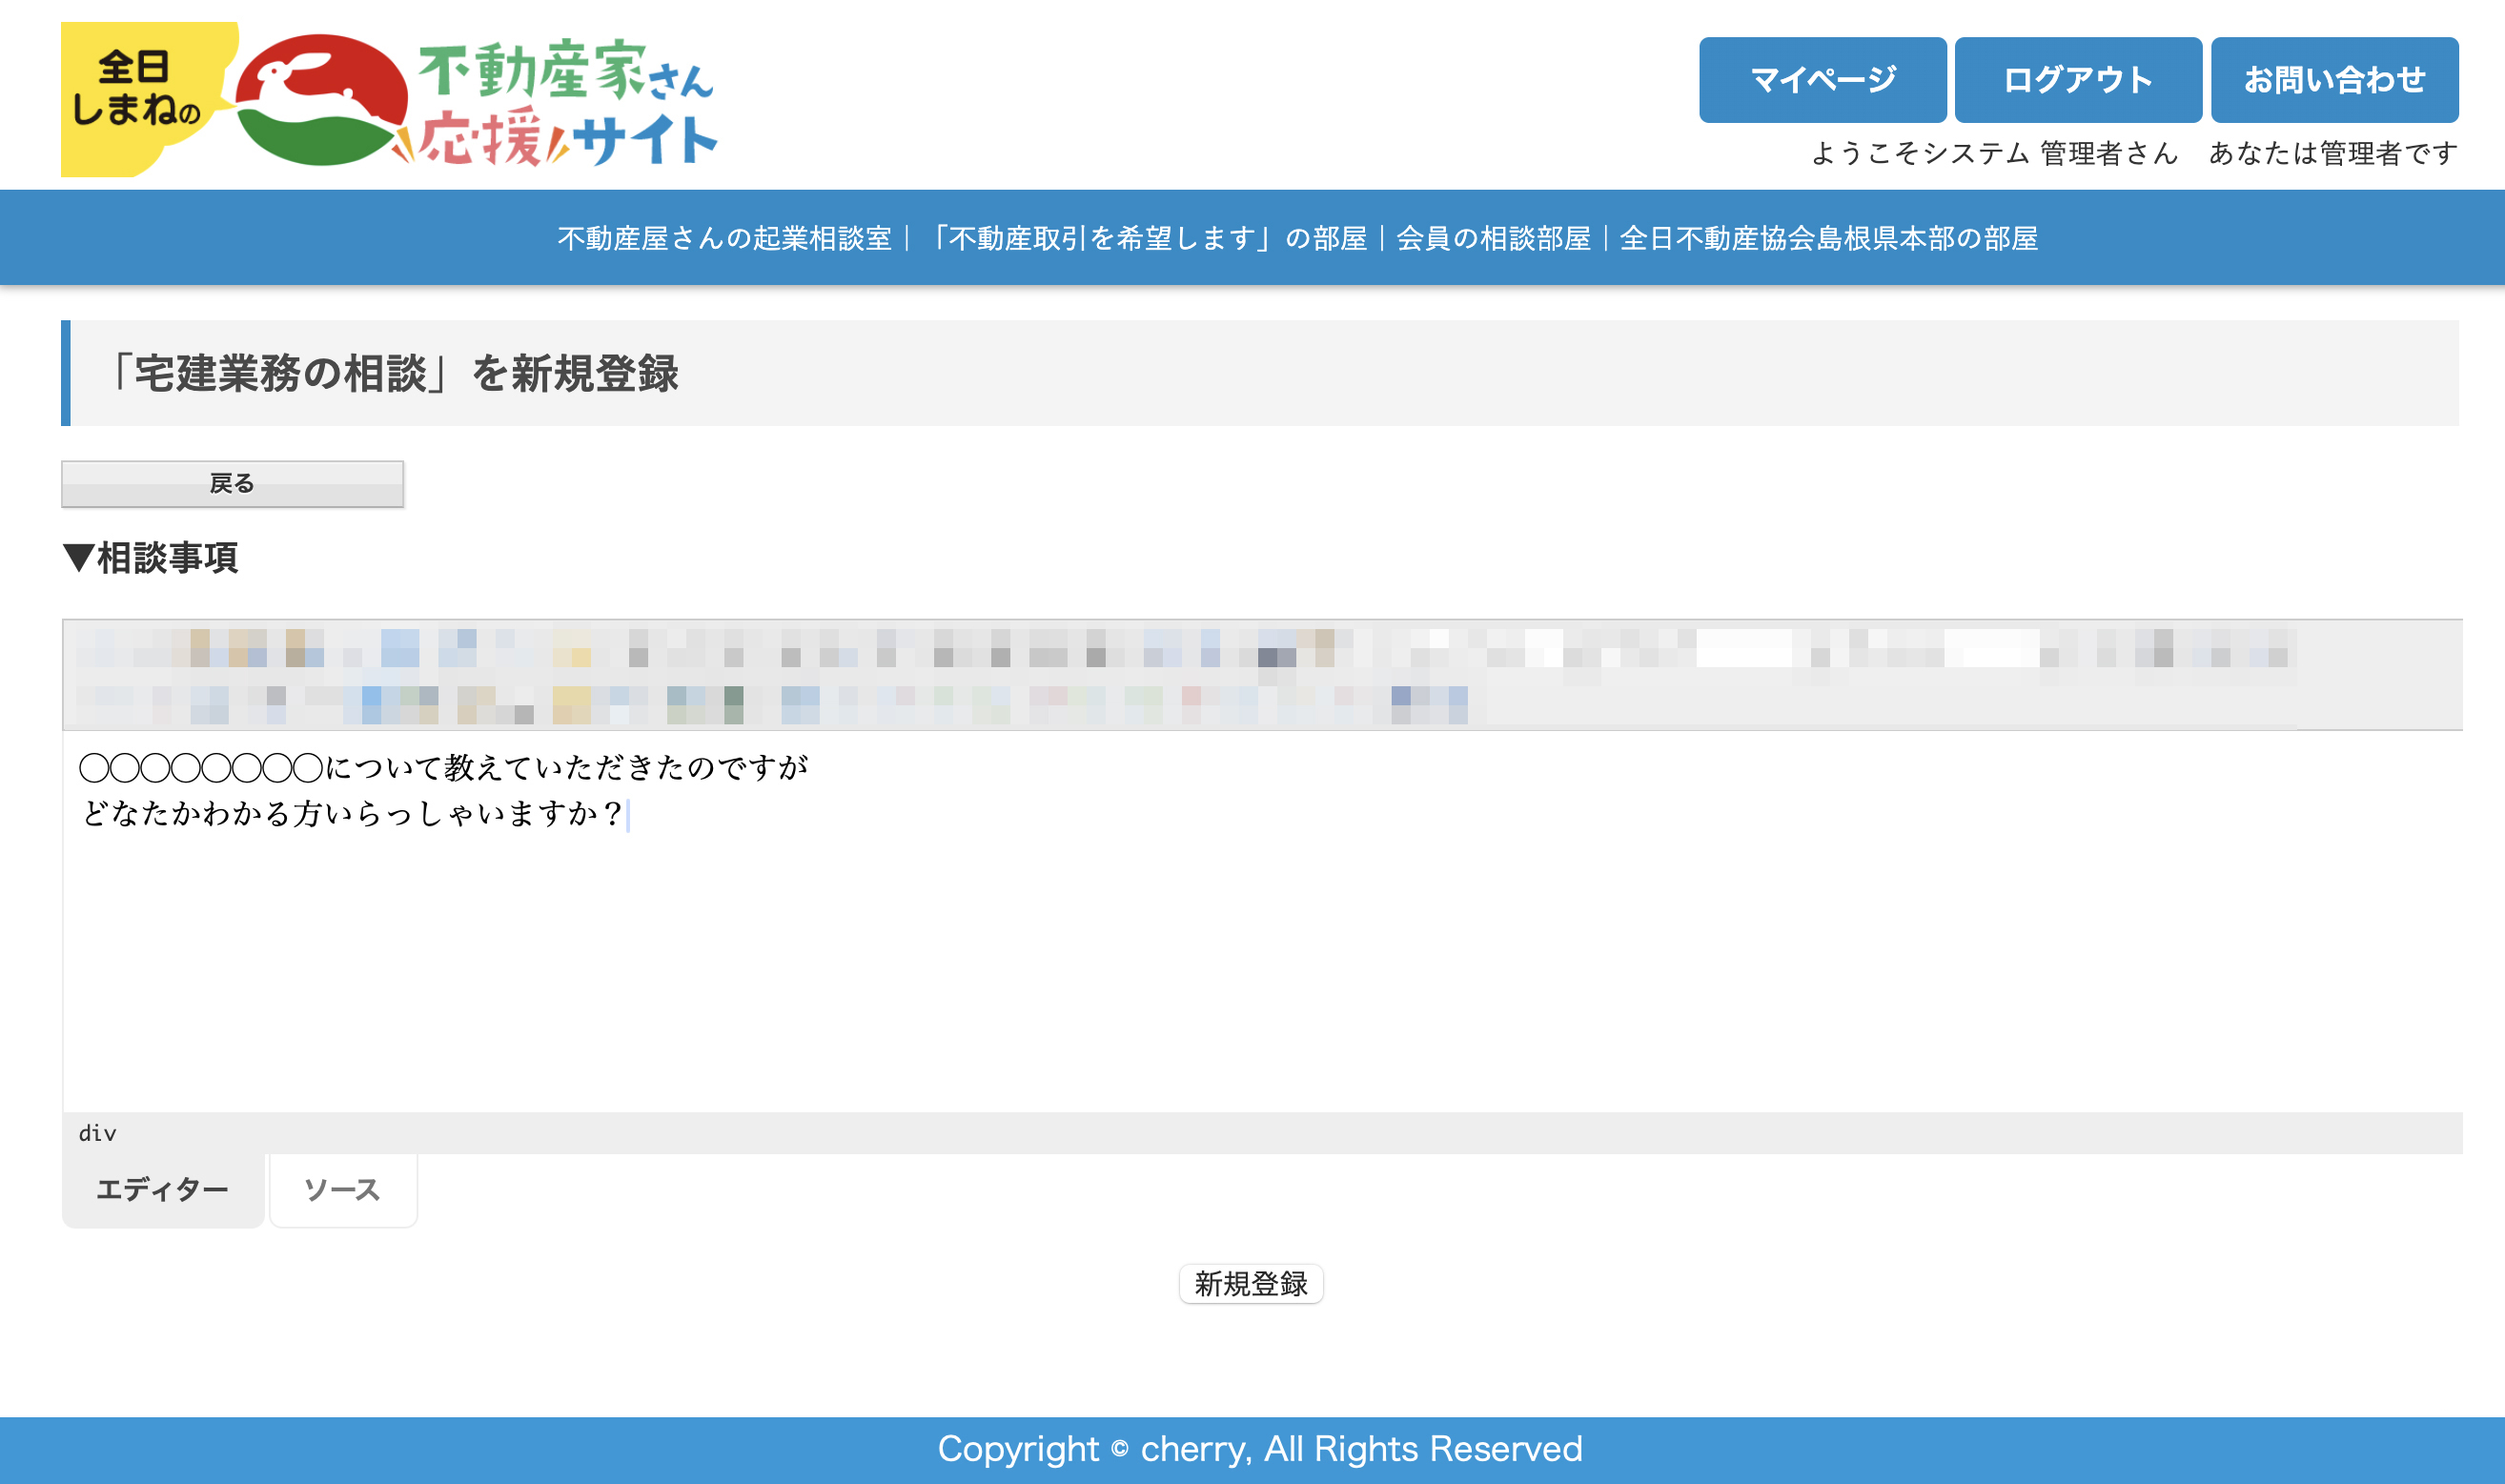The height and width of the screenshot is (1484, 2505).
Task: Click the line どなたかわかる方いらっしゃいますか？
Action: (x=353, y=813)
